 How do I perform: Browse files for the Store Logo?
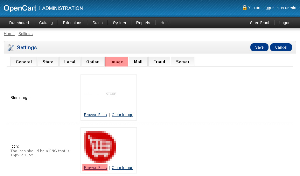(x=95, y=115)
